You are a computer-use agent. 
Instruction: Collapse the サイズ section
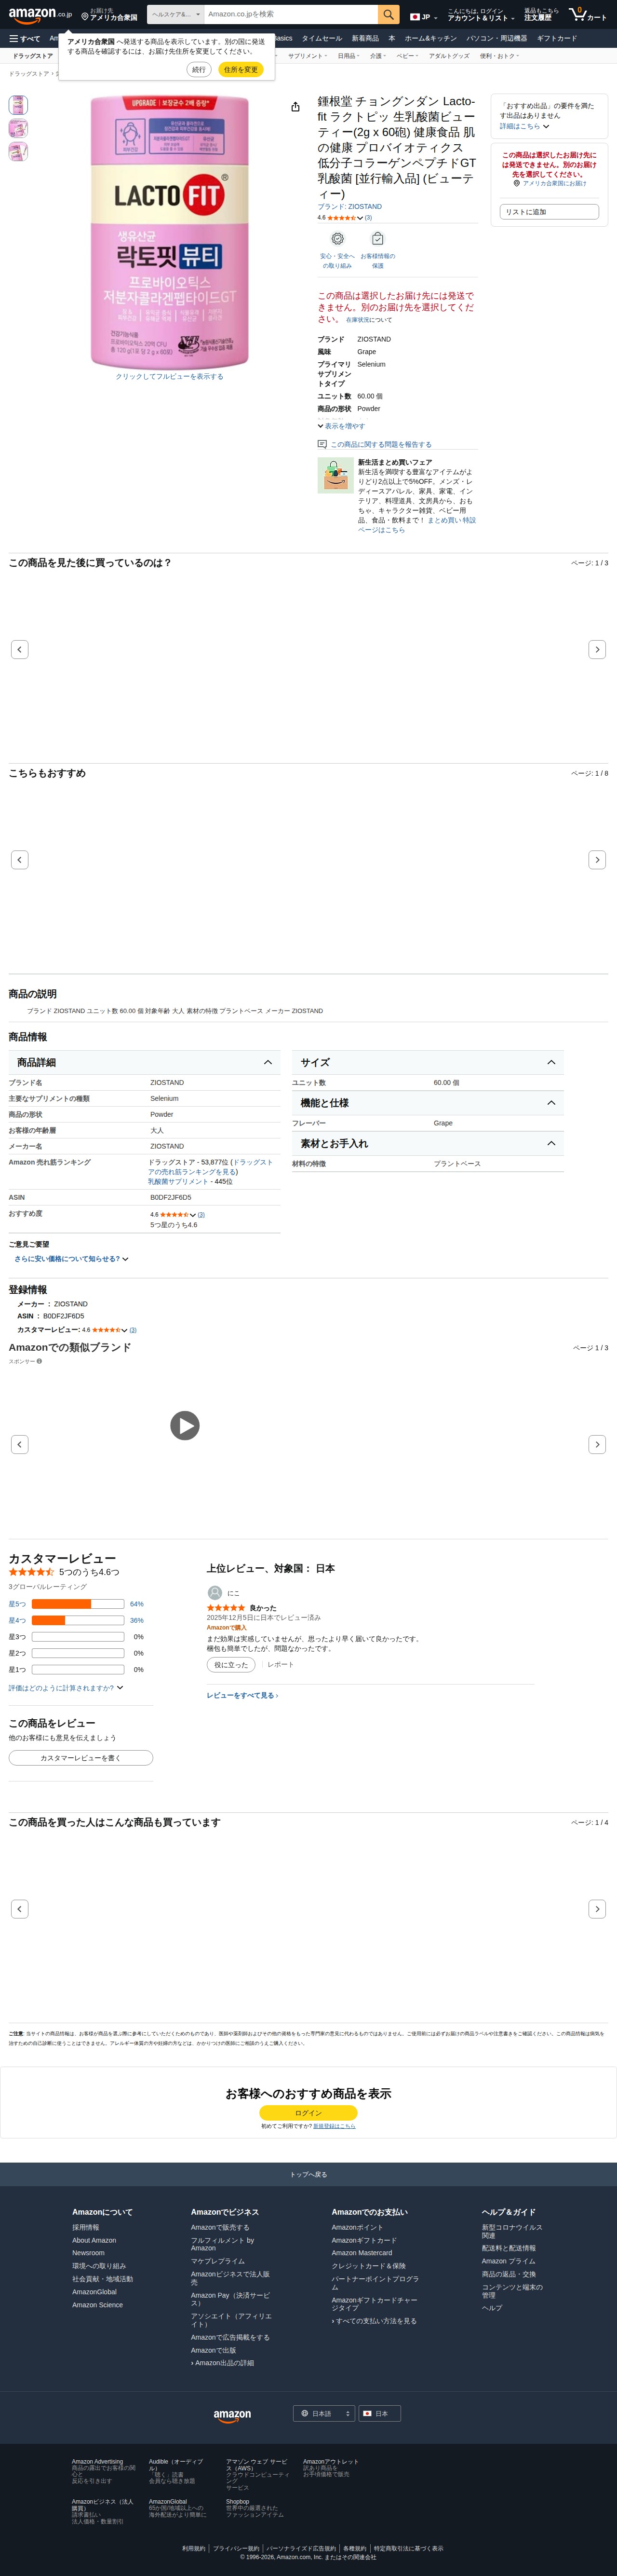(428, 1062)
